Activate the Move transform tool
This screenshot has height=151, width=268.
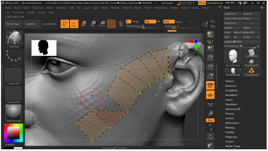(83, 24)
